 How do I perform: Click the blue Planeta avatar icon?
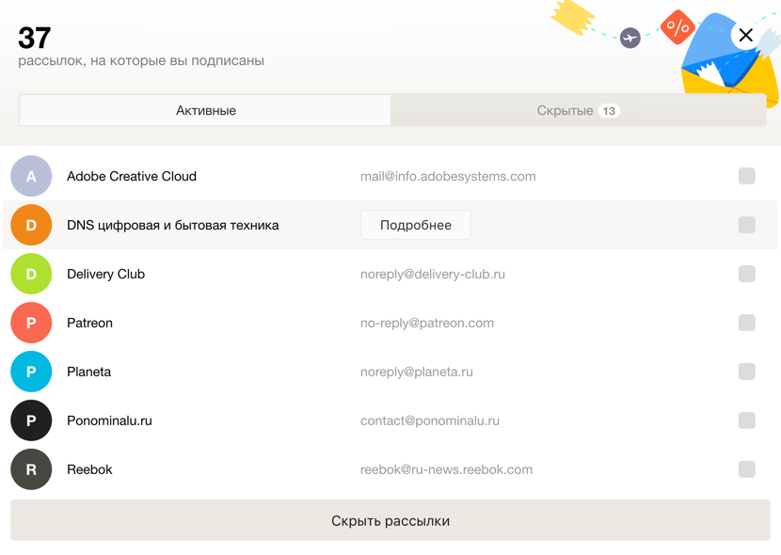coord(31,372)
